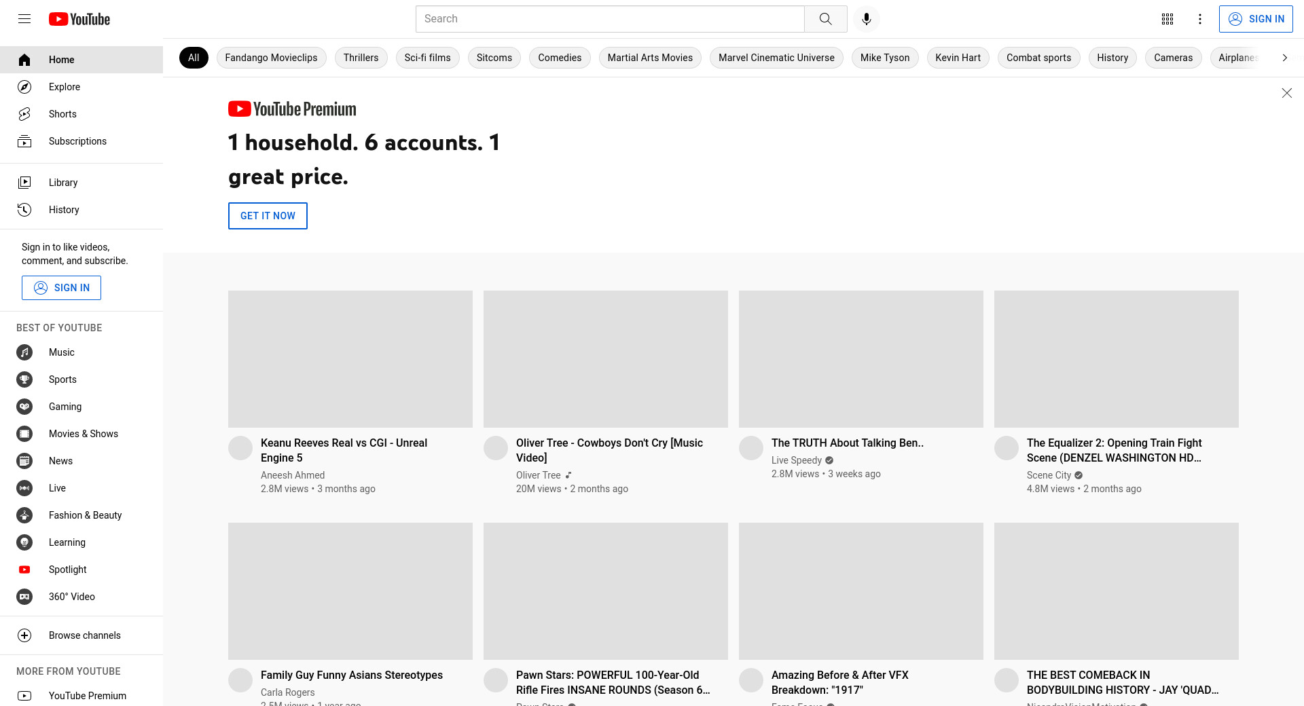Select the Sitcoms chip
1304x706 pixels.
click(494, 58)
